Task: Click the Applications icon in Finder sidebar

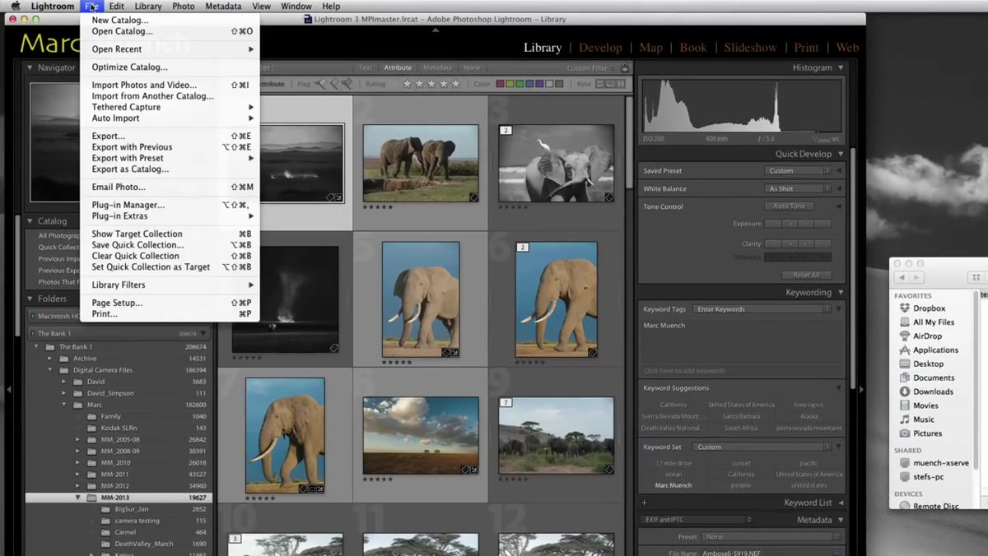Action: point(905,350)
